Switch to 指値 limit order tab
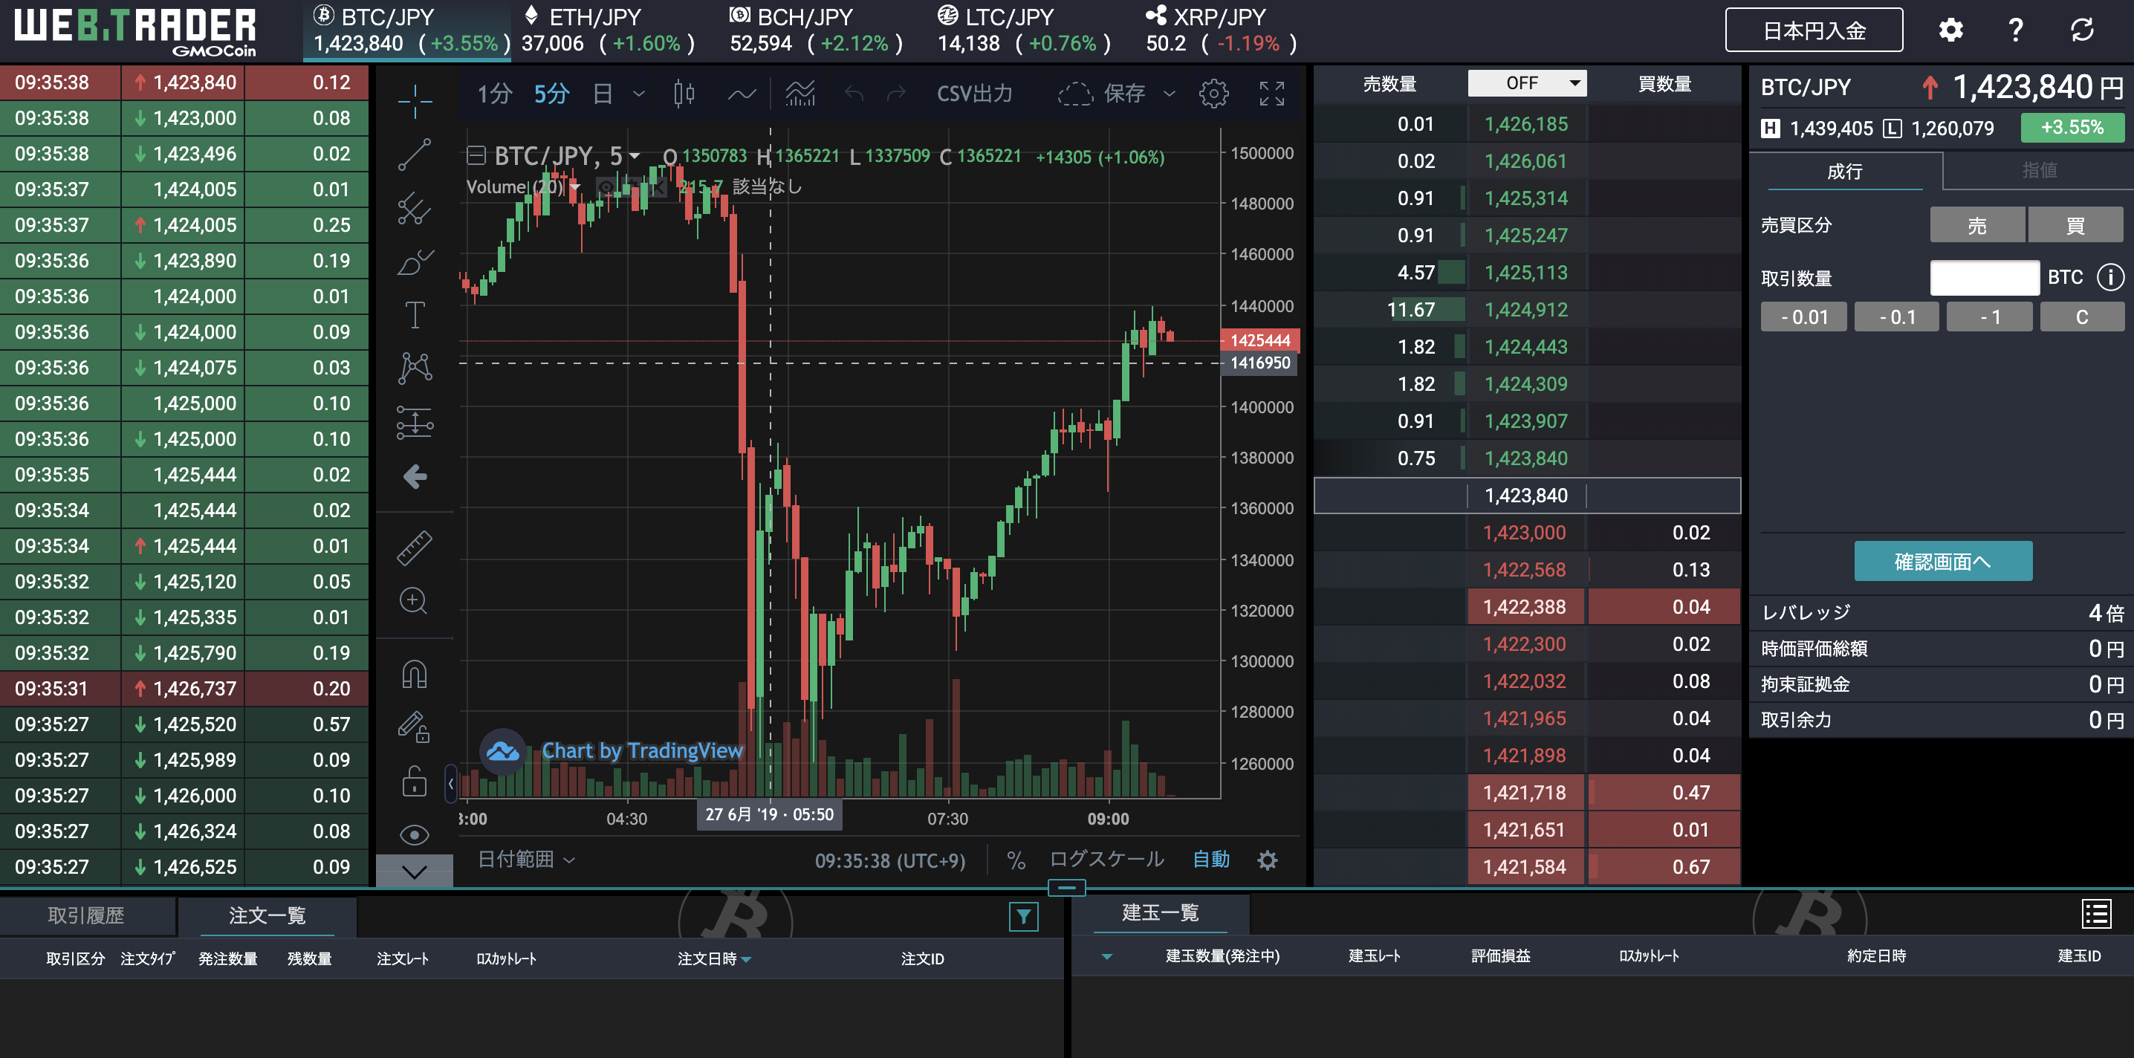 2039,171
